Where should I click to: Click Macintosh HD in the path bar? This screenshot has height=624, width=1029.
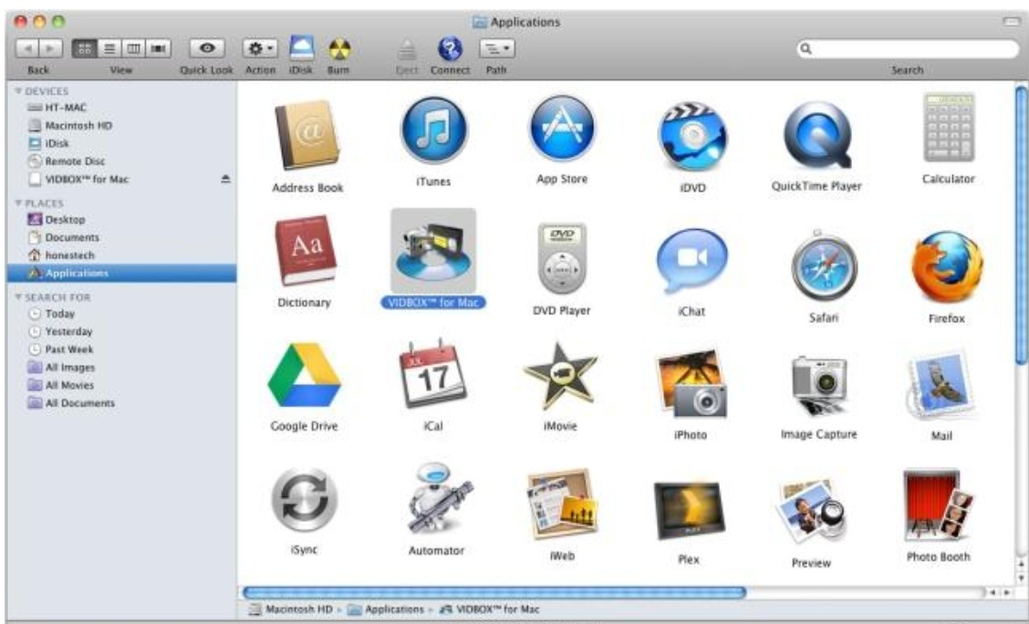(291, 608)
